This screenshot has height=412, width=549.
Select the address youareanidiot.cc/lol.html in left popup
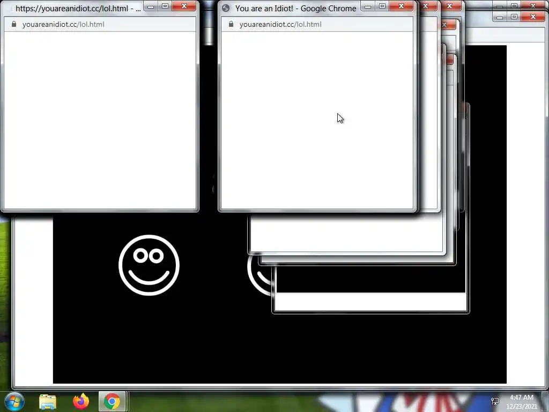(x=63, y=24)
